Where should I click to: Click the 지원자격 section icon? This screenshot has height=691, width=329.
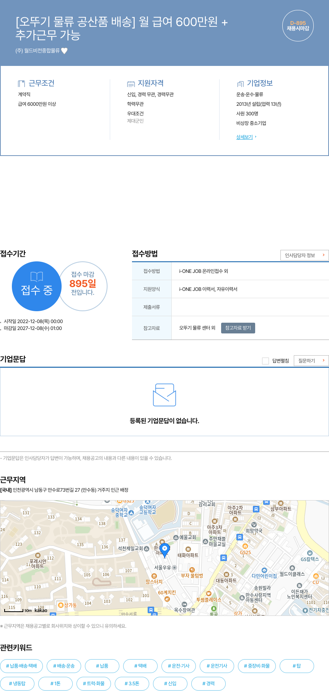tap(131, 84)
